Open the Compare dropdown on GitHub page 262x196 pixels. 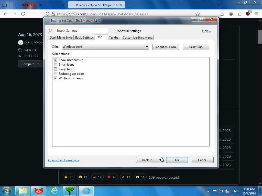point(30,64)
